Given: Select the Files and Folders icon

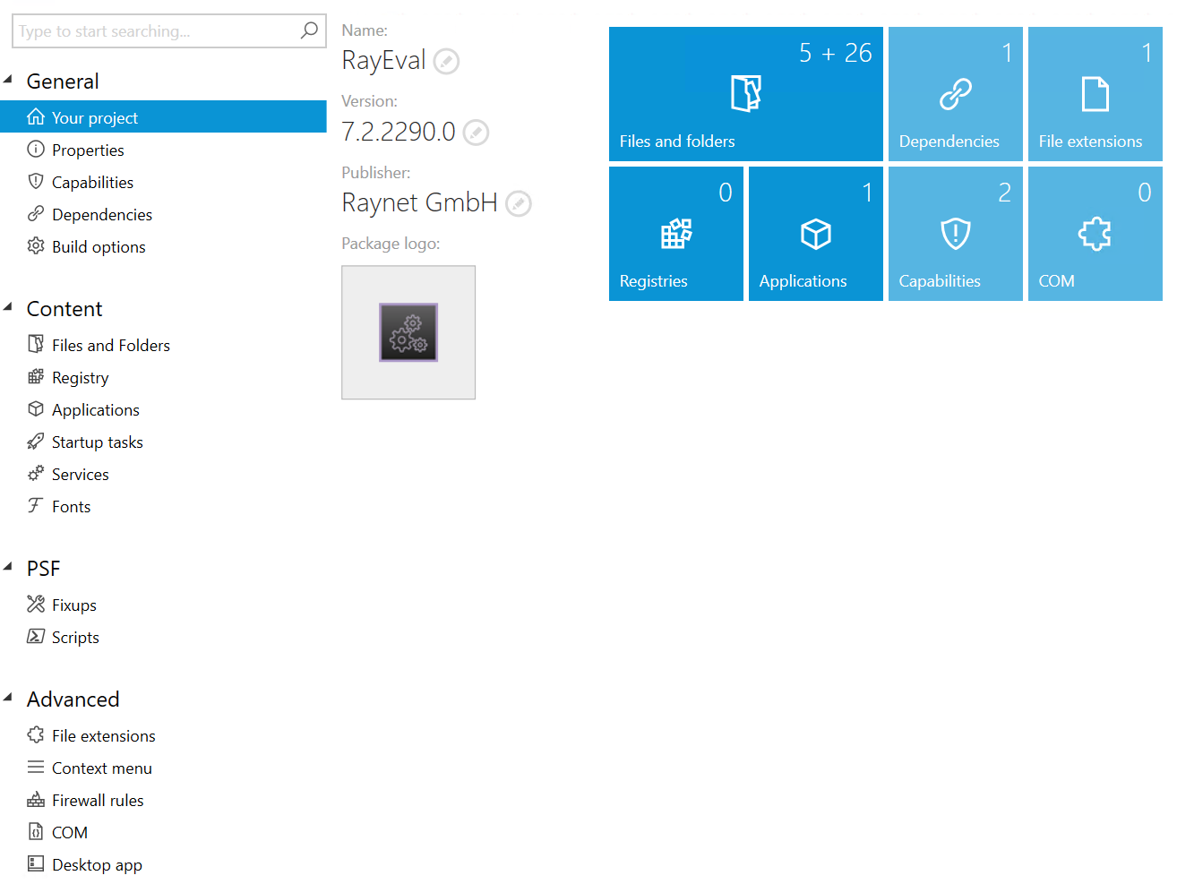Looking at the screenshot, I should click(36, 345).
